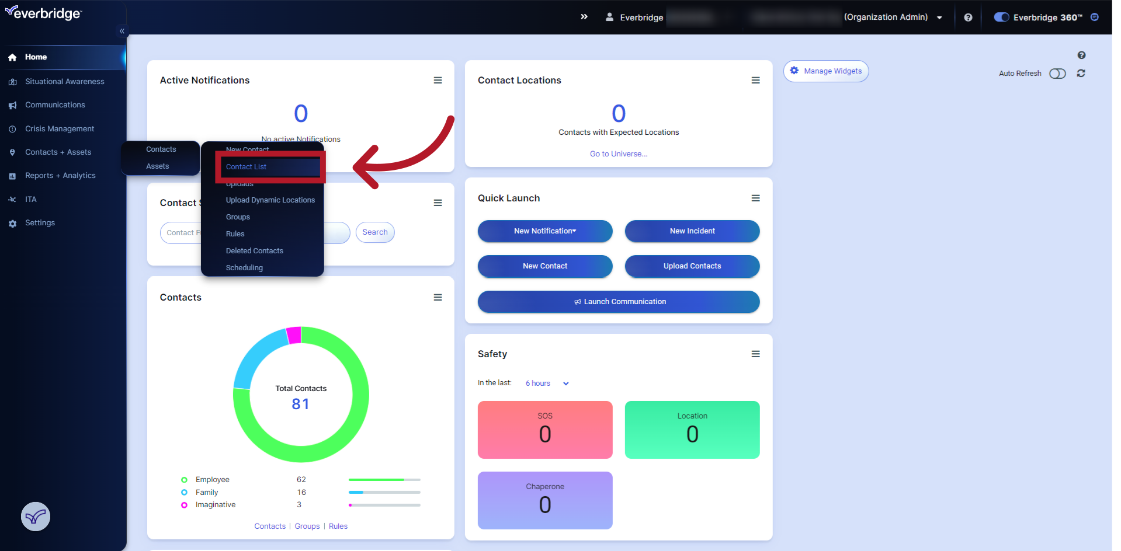This screenshot has width=1121, height=551.
Task: Expand the Organization Admin account dropdown
Action: coord(939,17)
